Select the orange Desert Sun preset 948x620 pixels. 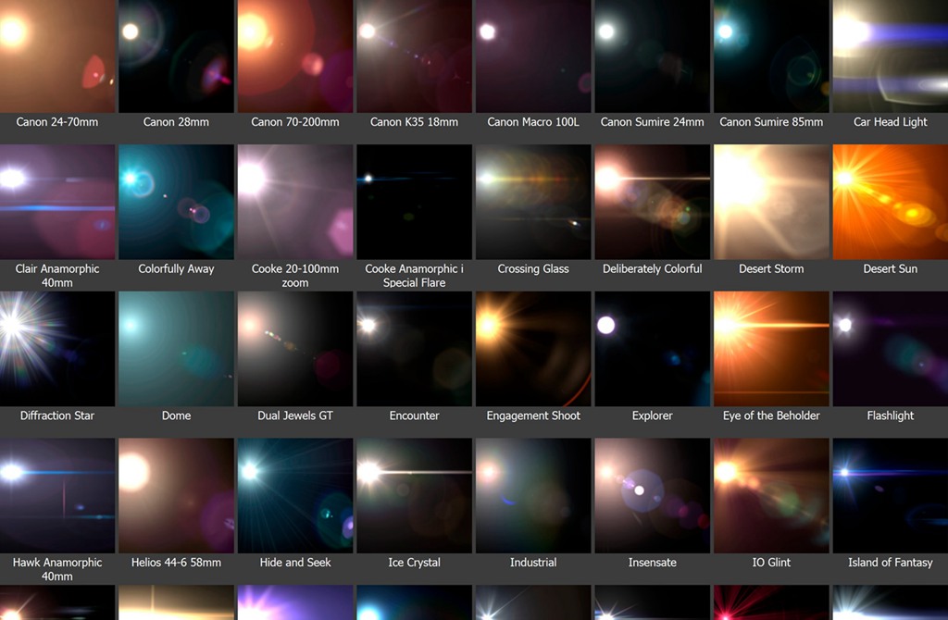pos(891,202)
